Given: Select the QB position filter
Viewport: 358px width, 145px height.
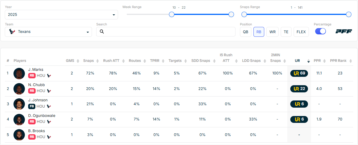Looking at the screenshot, I should tap(245, 32).
